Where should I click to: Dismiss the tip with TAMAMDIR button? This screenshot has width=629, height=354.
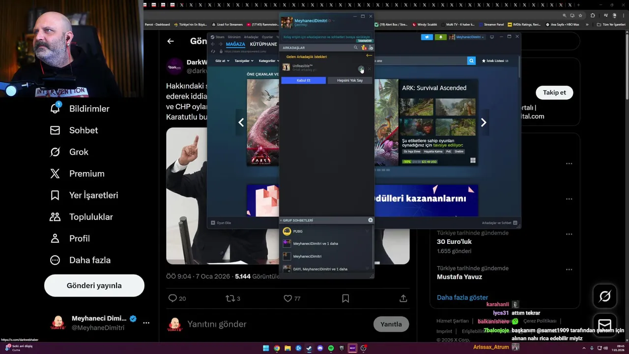pyautogui.click(x=365, y=41)
